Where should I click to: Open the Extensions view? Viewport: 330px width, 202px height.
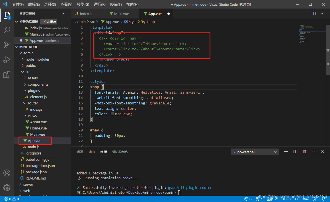tap(7, 75)
